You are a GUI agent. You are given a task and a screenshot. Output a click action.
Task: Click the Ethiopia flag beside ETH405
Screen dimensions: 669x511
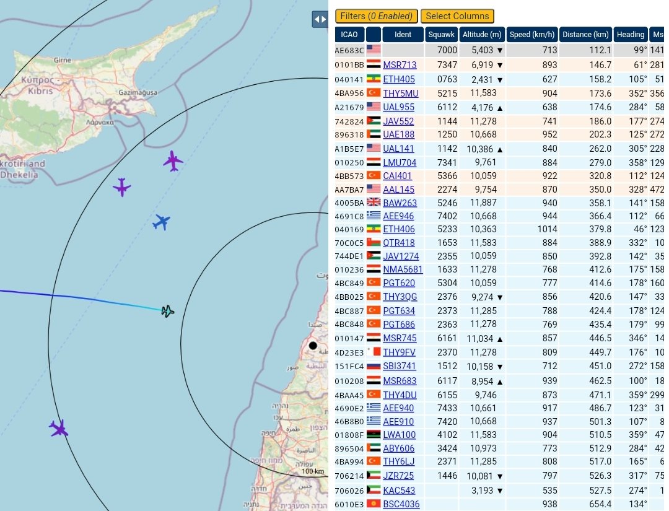[374, 79]
